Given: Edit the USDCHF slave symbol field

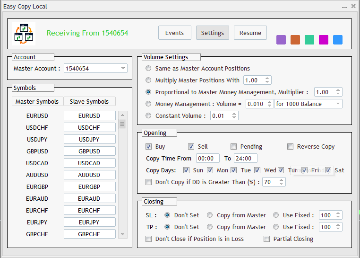Looking at the screenshot, I should pyautogui.click(x=90, y=127).
